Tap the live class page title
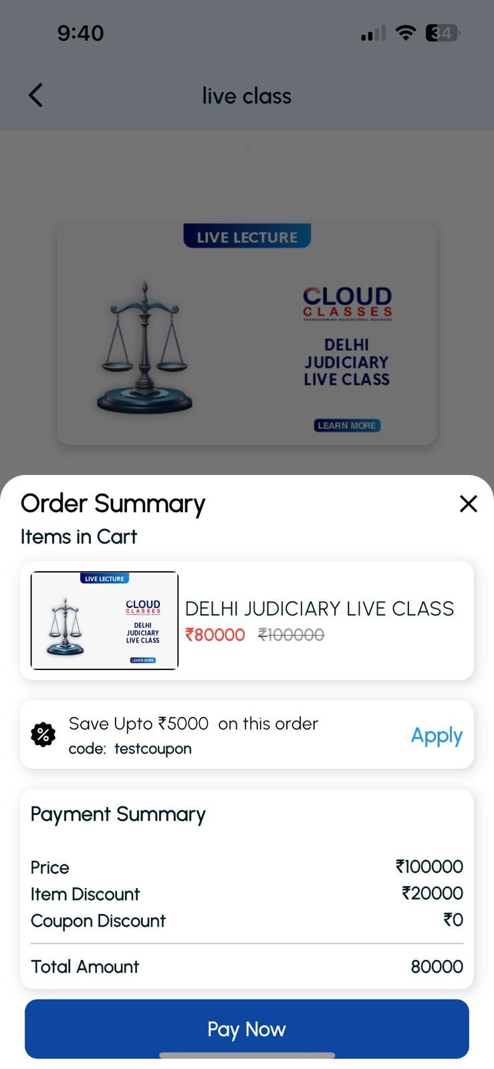The image size is (494, 1069). (247, 96)
